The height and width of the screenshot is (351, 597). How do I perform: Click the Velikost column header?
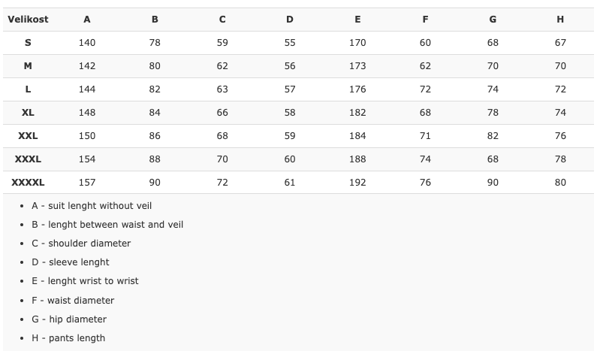[x=28, y=20]
